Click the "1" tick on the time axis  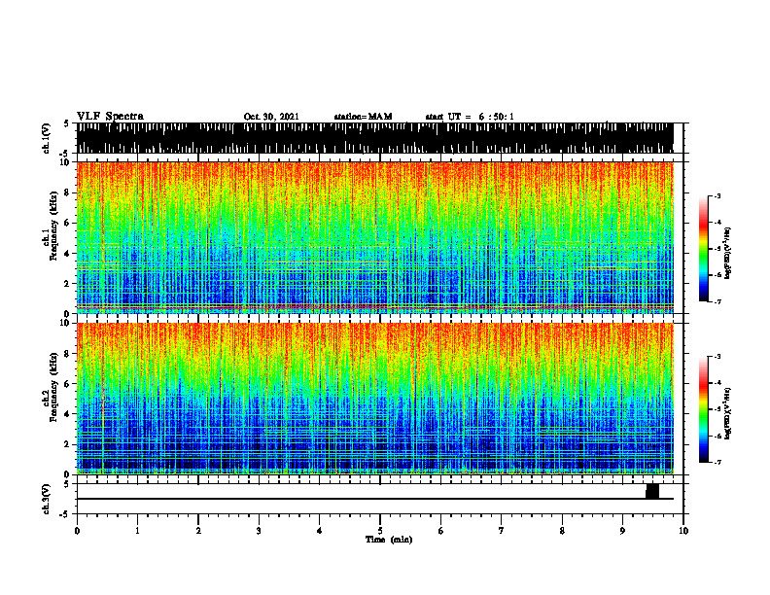pyautogui.click(x=137, y=531)
